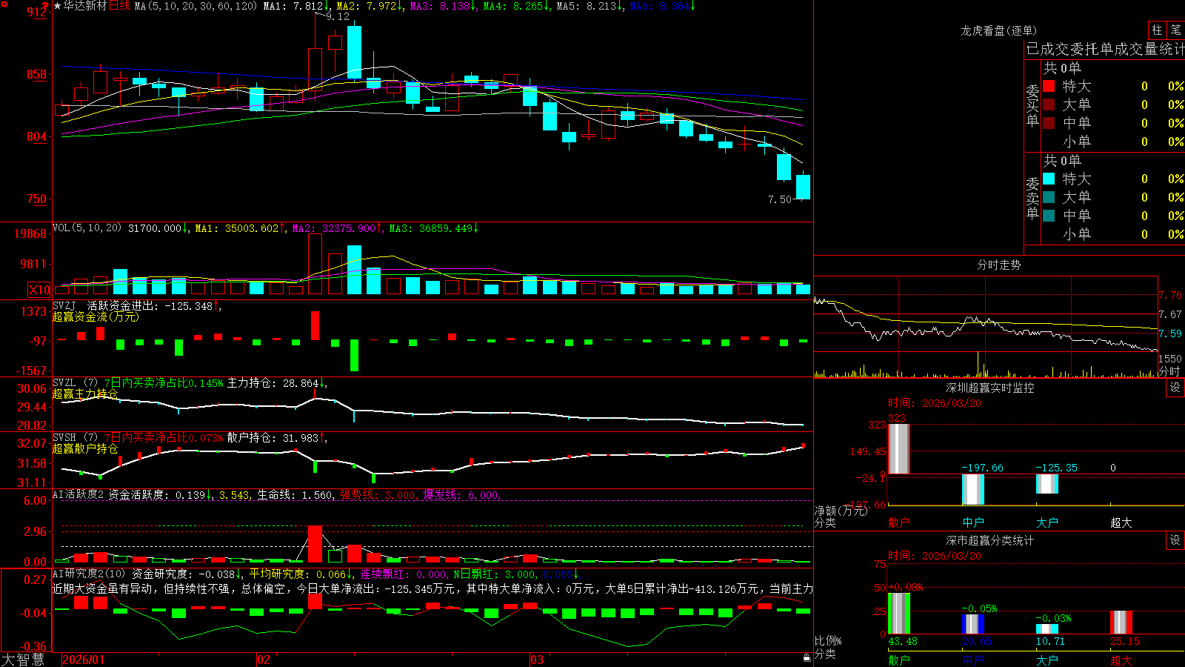Click the 分时 label beside the intraday chart
The height and width of the screenshot is (667, 1185).
point(1169,371)
